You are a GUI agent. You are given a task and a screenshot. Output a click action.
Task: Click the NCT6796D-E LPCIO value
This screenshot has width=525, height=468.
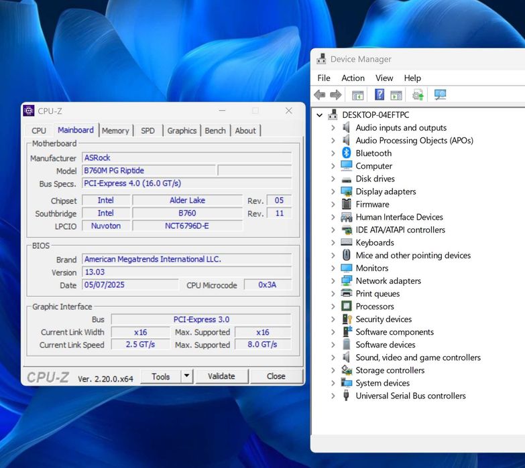(187, 226)
